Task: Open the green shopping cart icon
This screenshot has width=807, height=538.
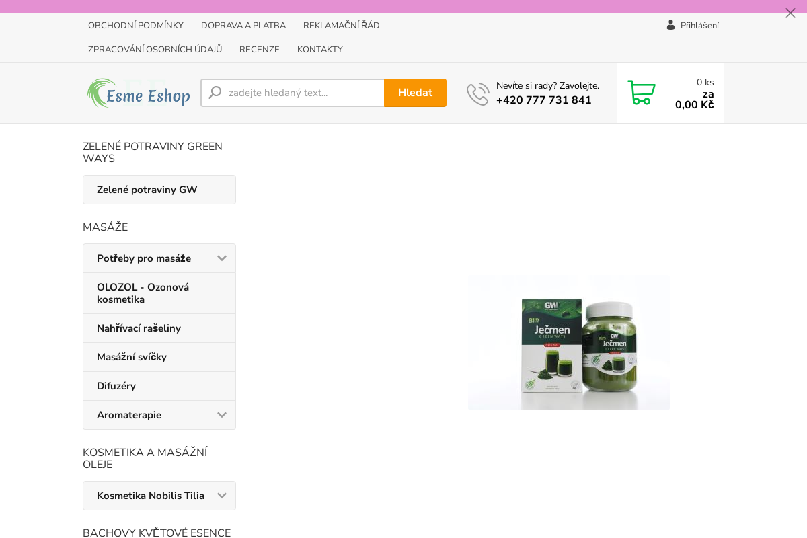Action: click(641, 93)
